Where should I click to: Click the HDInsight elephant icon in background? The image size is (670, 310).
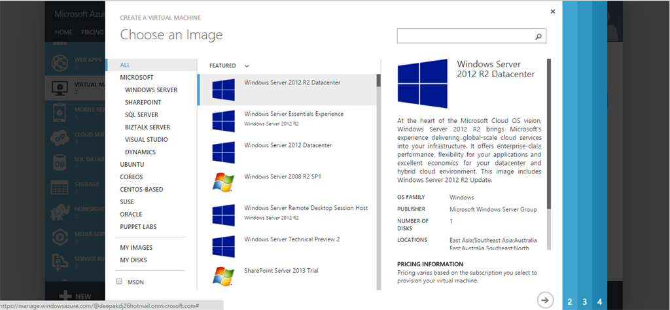[x=60, y=211]
